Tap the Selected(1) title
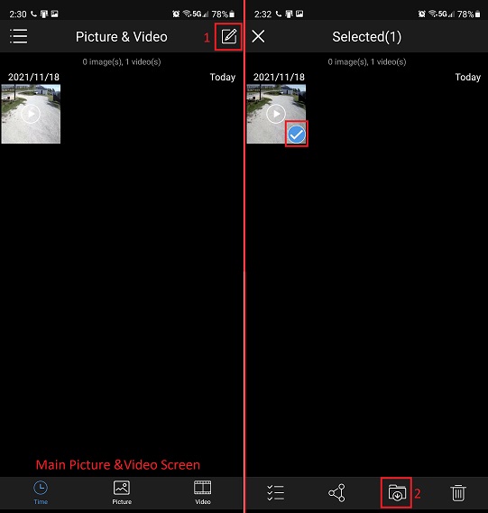The image size is (488, 513). pos(367,37)
